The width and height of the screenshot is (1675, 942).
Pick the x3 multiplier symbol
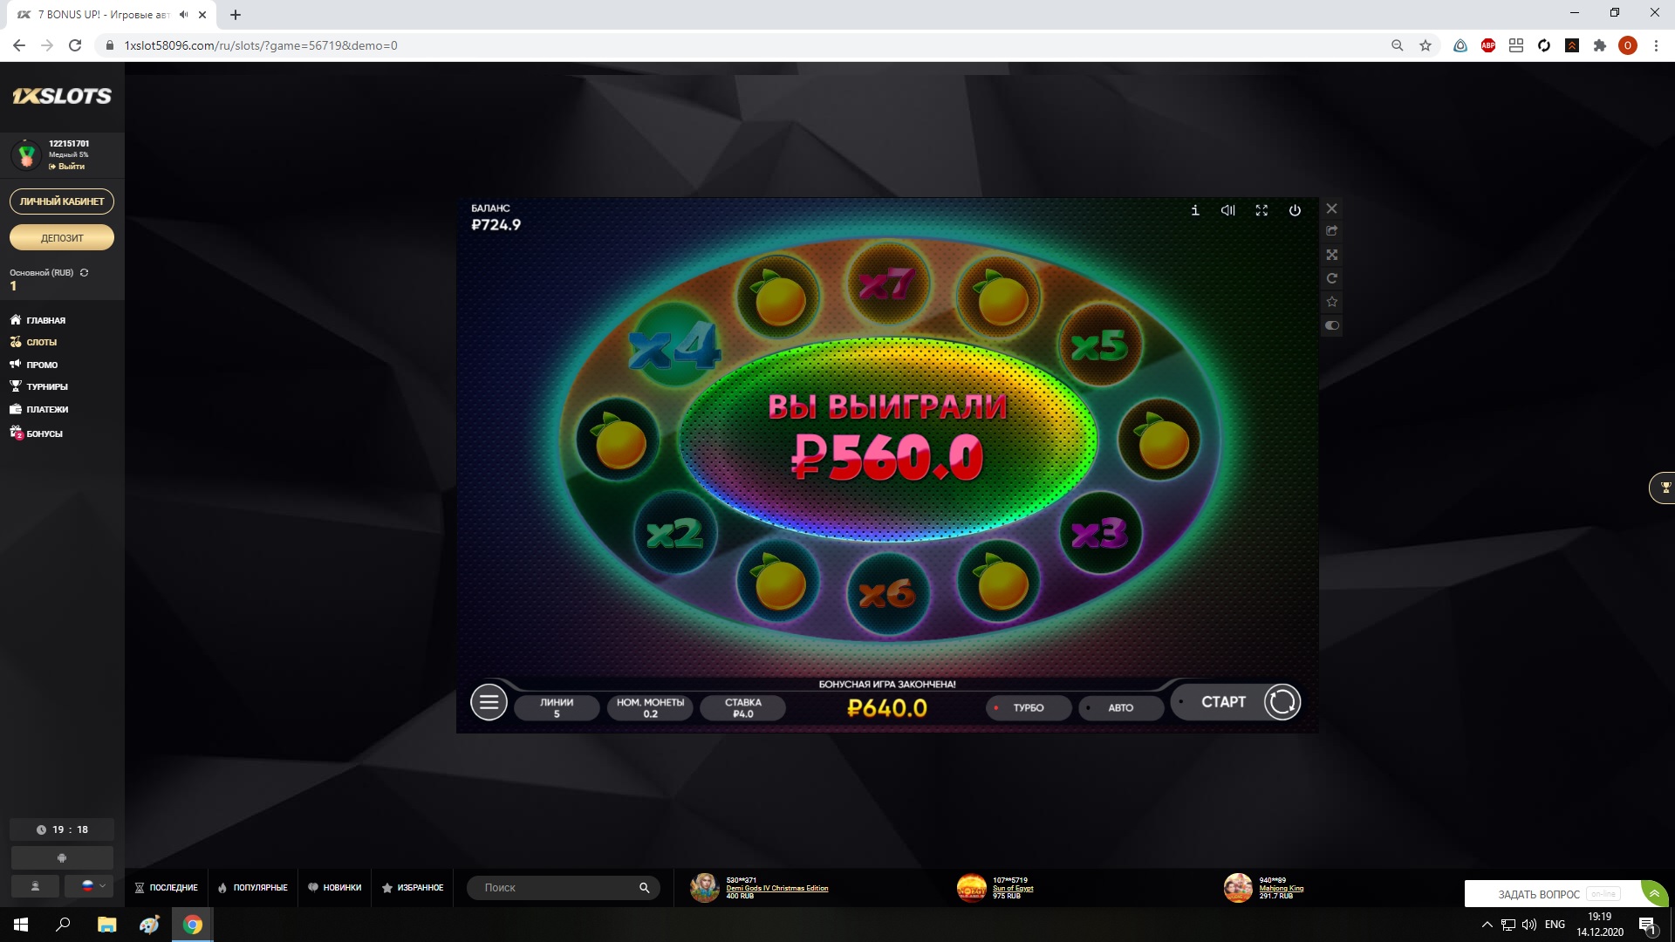coord(1100,533)
